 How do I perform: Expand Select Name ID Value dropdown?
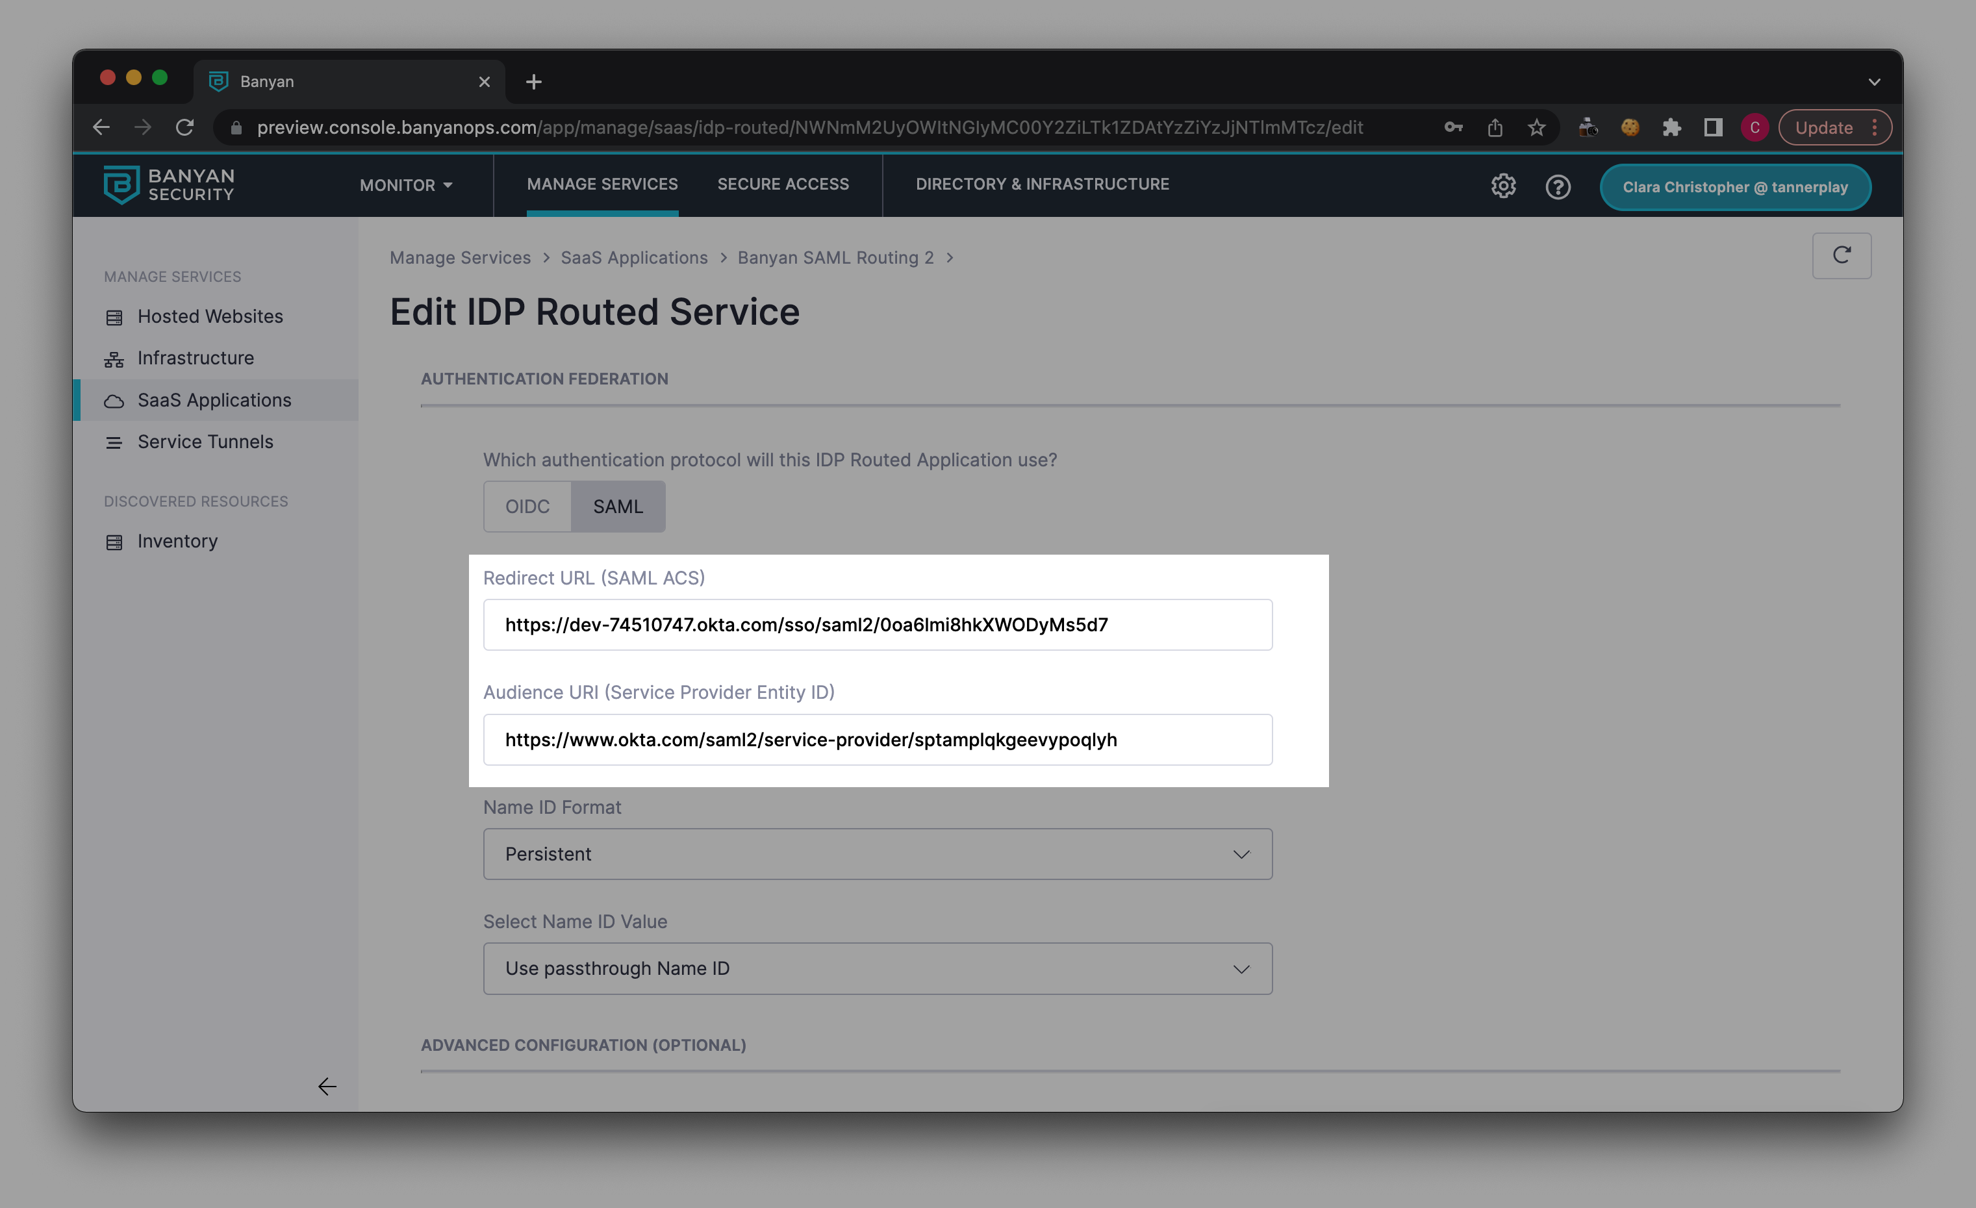click(878, 968)
